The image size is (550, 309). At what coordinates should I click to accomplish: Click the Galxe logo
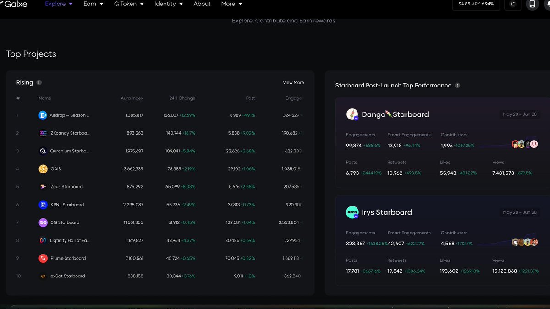tap(14, 4)
